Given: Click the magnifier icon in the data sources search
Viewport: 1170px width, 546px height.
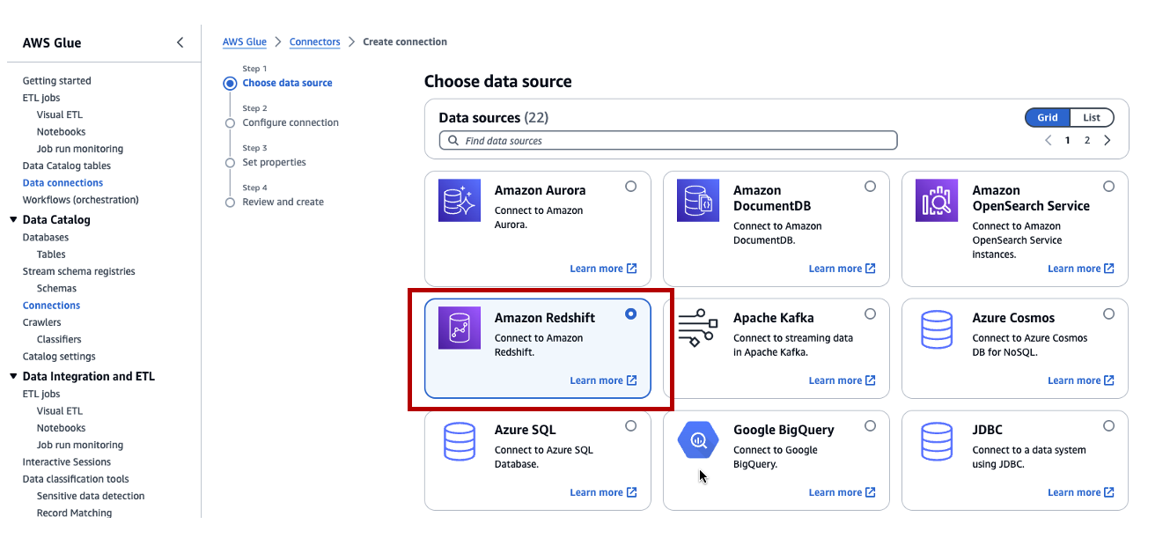Looking at the screenshot, I should click(x=453, y=140).
